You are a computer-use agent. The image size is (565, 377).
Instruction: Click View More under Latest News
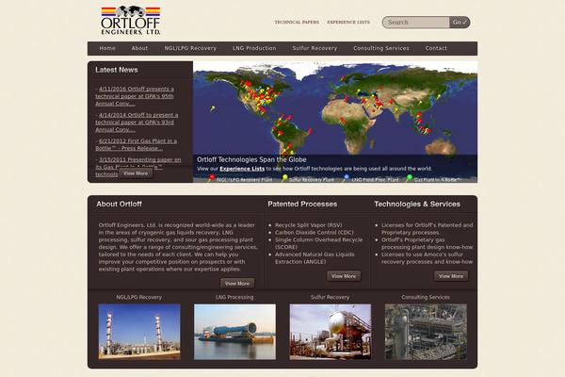pyautogui.click(x=136, y=173)
